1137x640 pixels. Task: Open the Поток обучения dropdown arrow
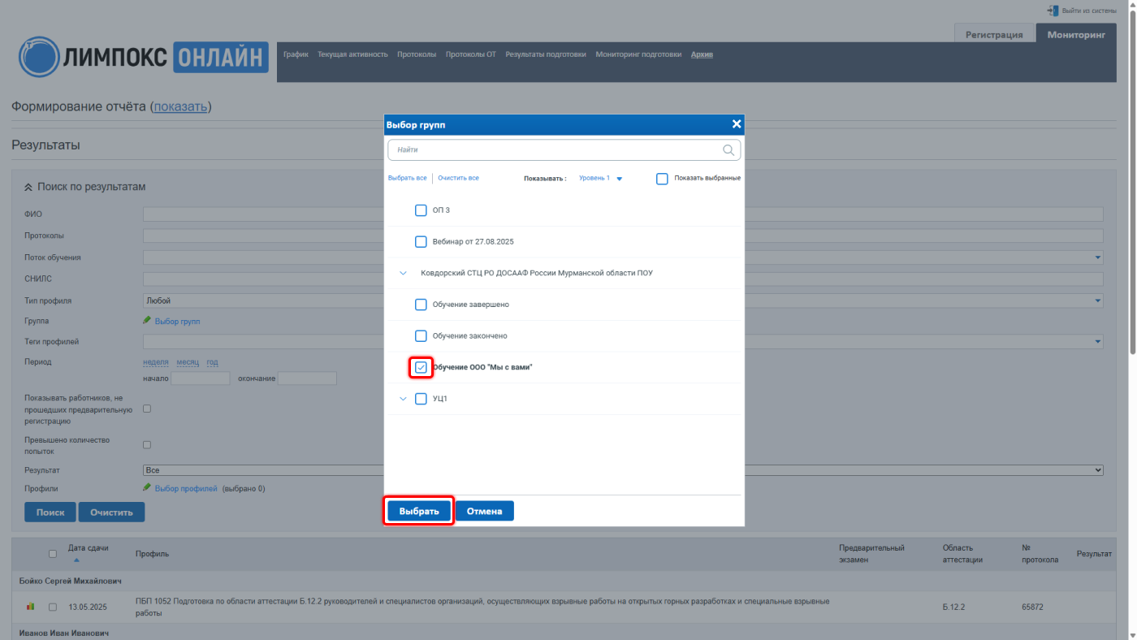[x=1098, y=257]
